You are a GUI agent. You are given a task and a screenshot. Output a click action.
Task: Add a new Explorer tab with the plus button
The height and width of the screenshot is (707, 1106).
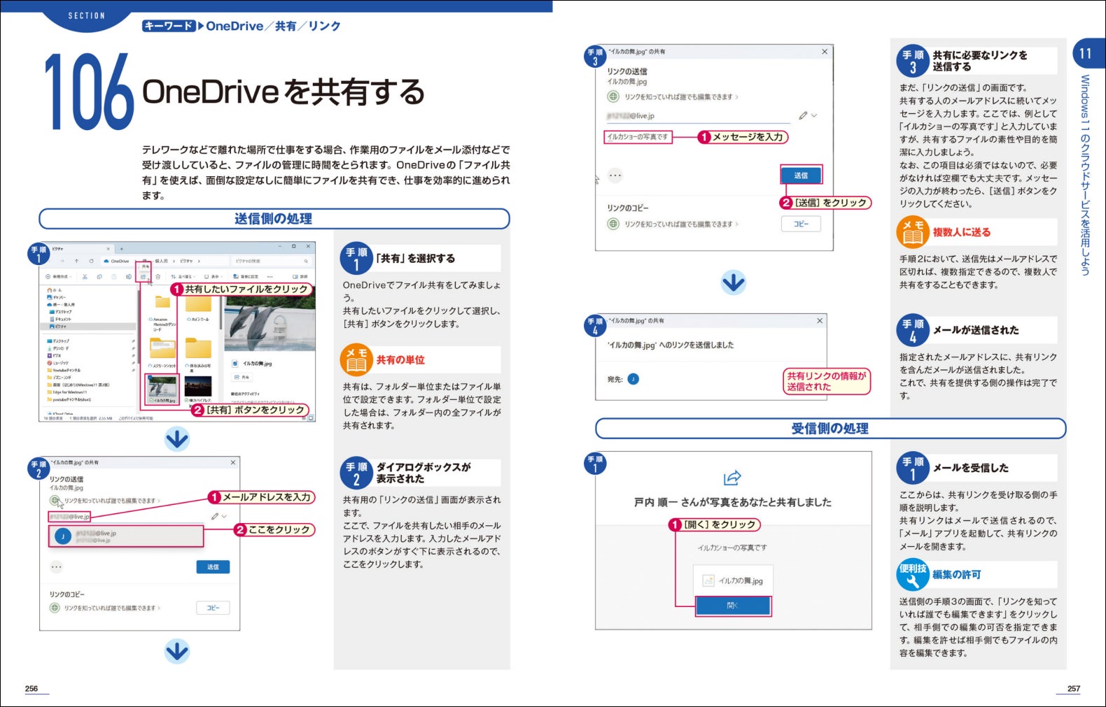click(121, 248)
